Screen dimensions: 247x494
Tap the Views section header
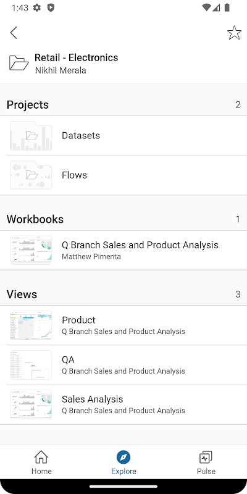(124, 295)
